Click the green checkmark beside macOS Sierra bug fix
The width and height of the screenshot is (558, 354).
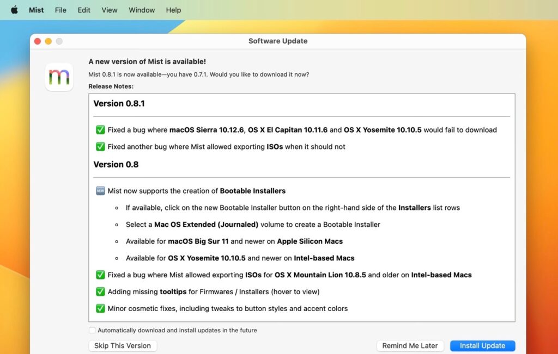click(100, 130)
